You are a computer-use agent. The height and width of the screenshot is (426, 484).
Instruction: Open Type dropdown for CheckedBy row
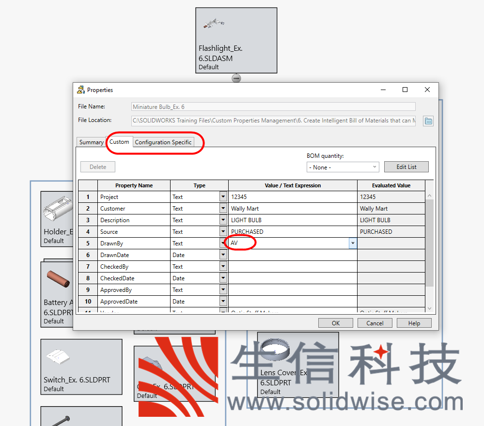[223, 266]
